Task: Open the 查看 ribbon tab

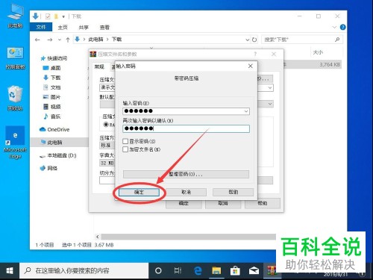Action: [104, 28]
